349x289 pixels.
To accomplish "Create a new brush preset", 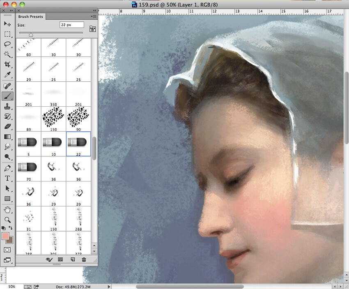I will coord(72,259).
